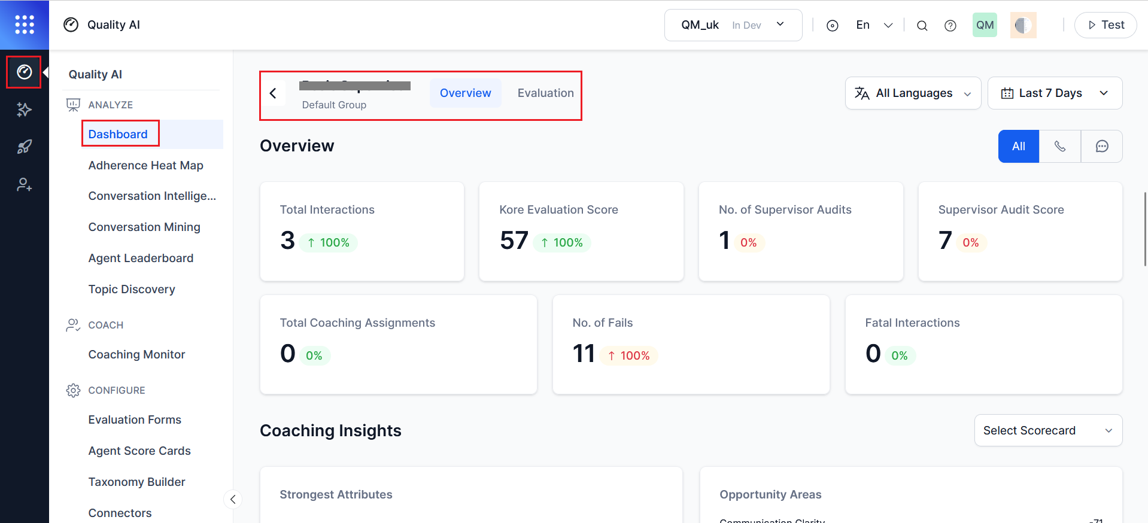The image size is (1148, 523).
Task: Click the Coaching Insights heading
Action: 330,430
